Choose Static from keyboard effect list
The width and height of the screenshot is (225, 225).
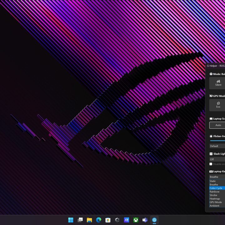[217, 181]
